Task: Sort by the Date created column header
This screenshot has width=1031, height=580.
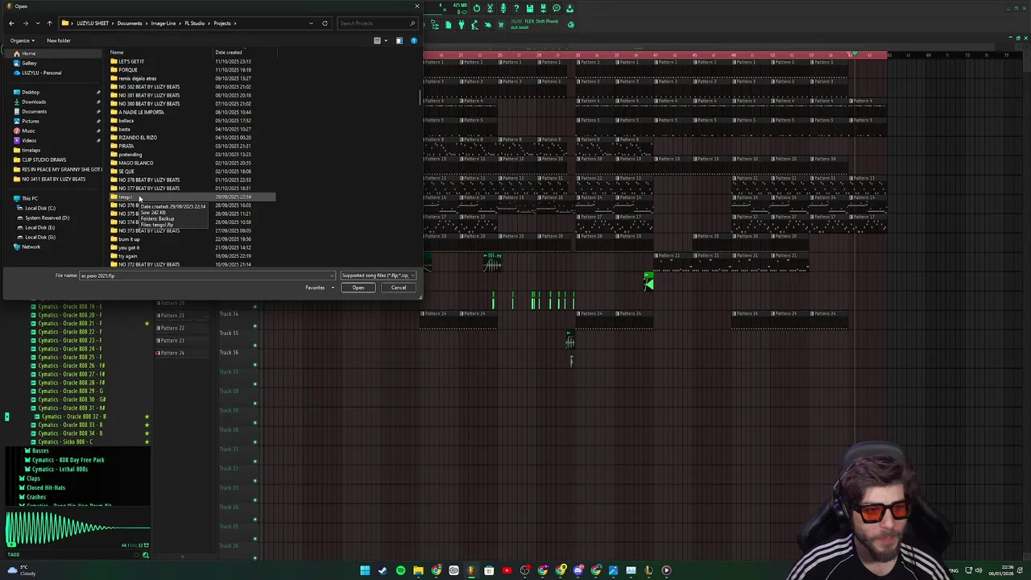Action: [229, 52]
